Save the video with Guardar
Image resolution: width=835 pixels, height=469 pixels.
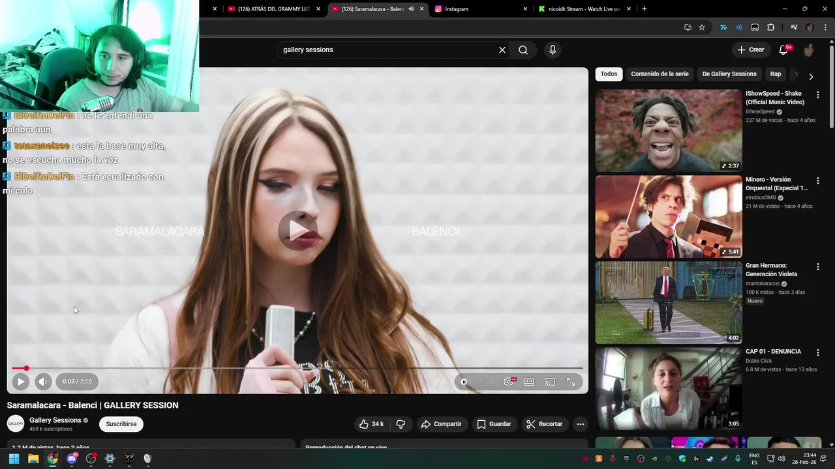tap(494, 424)
